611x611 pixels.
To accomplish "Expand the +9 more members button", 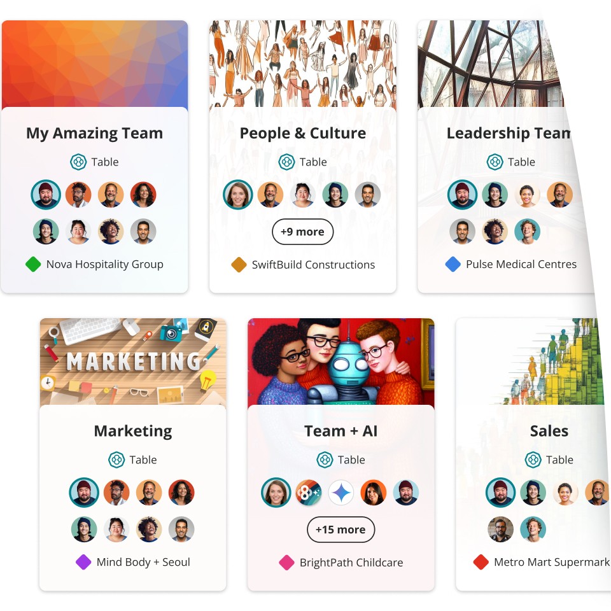I will (x=303, y=232).
